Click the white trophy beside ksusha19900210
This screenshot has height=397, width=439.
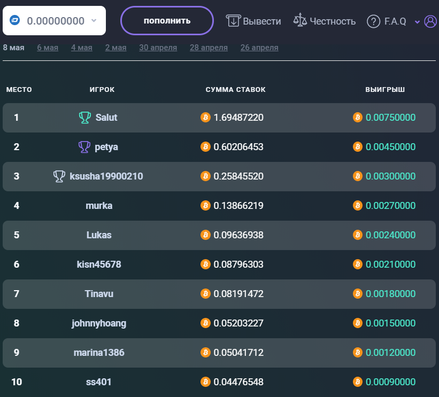point(59,176)
